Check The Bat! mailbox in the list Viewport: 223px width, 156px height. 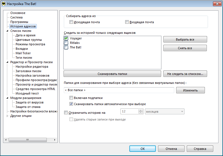[x=66, y=47]
